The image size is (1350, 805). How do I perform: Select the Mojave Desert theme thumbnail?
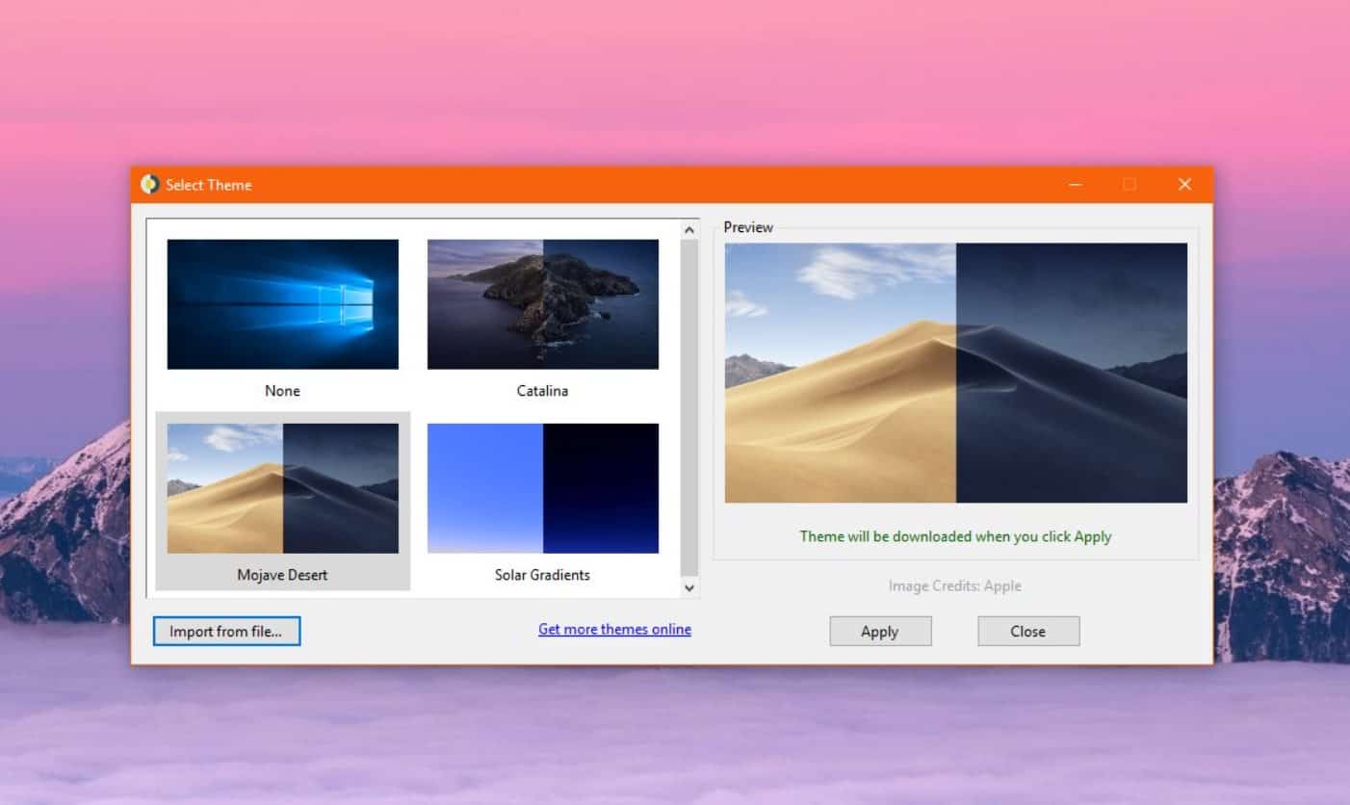tap(282, 488)
